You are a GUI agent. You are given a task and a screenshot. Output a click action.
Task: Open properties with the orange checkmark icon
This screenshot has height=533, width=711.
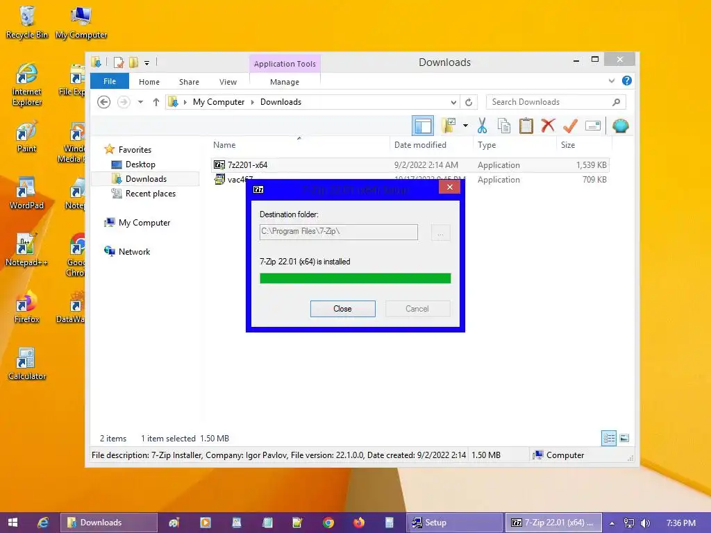570,126
